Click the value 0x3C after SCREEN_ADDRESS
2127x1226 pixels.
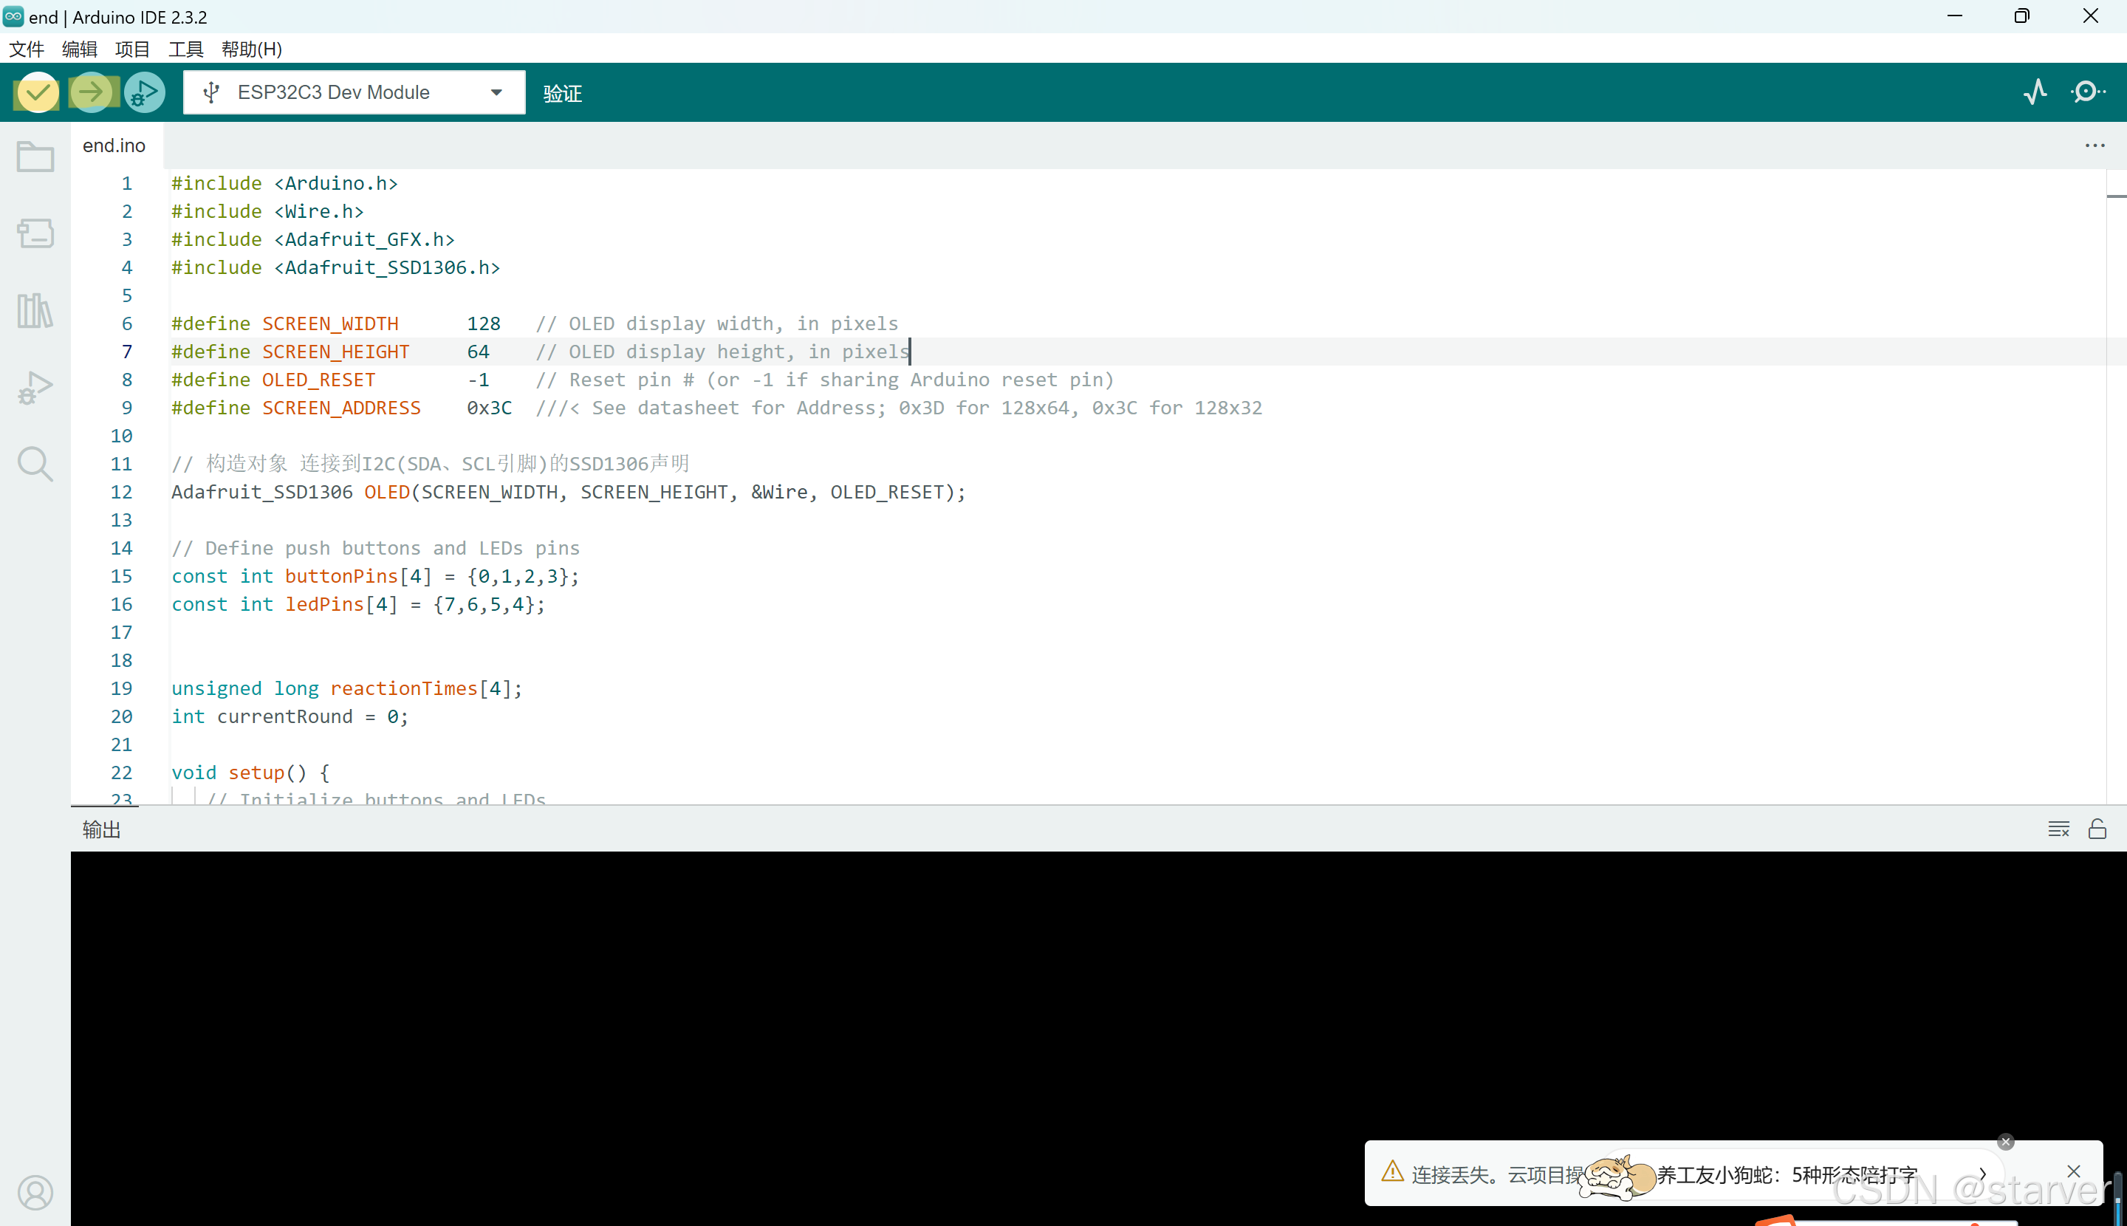tap(489, 408)
